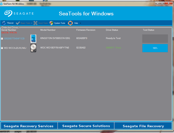Screen dimensions: 174x133
Task: Click the red SATA-PATA label
Action: 9,33
